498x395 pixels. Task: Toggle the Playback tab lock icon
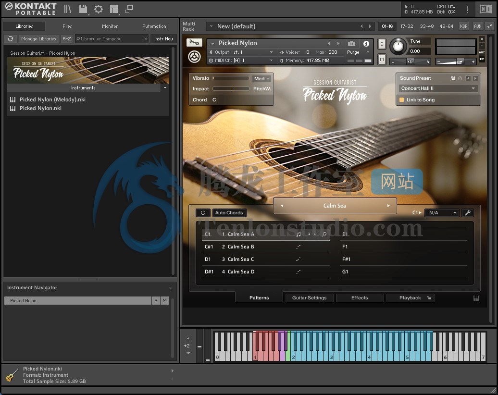[429, 298]
